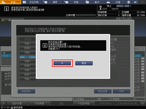Open the 卷曲调整 curl adjustment menu
Screen dimensions: 146x109
[84, 104]
